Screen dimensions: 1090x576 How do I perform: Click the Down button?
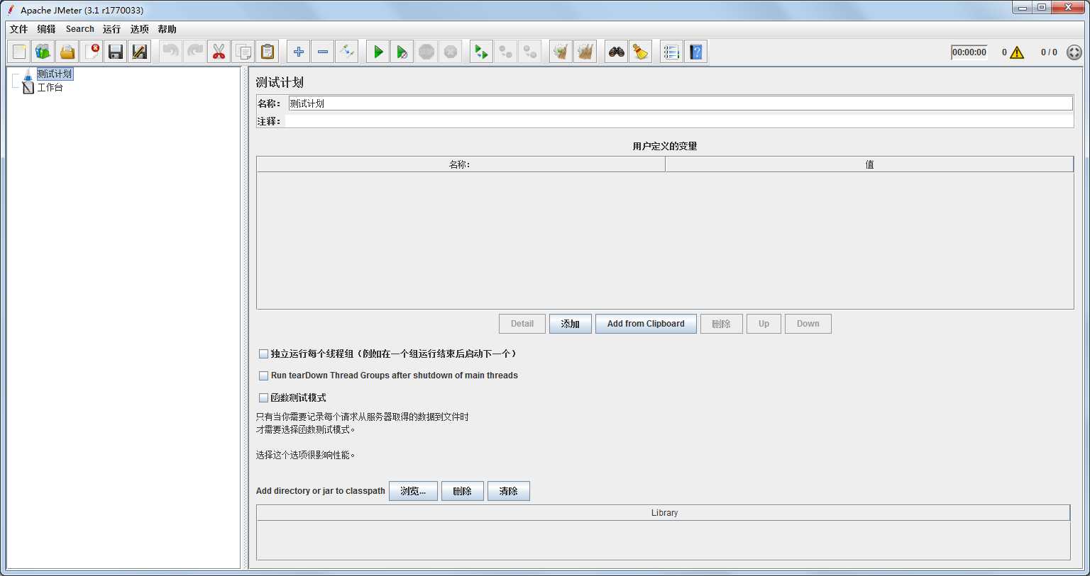click(x=808, y=324)
